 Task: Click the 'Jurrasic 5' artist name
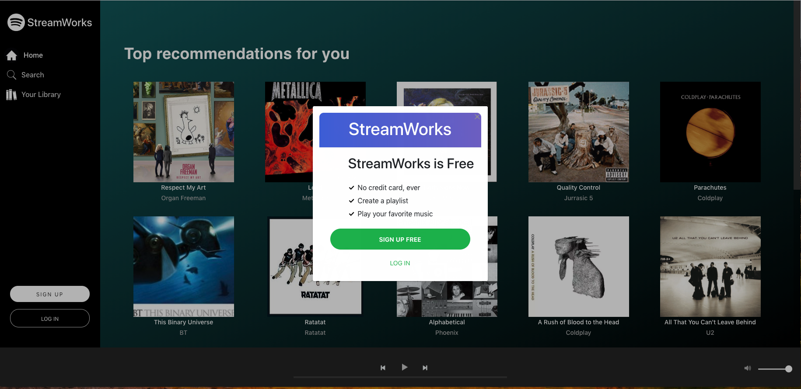[578, 198]
